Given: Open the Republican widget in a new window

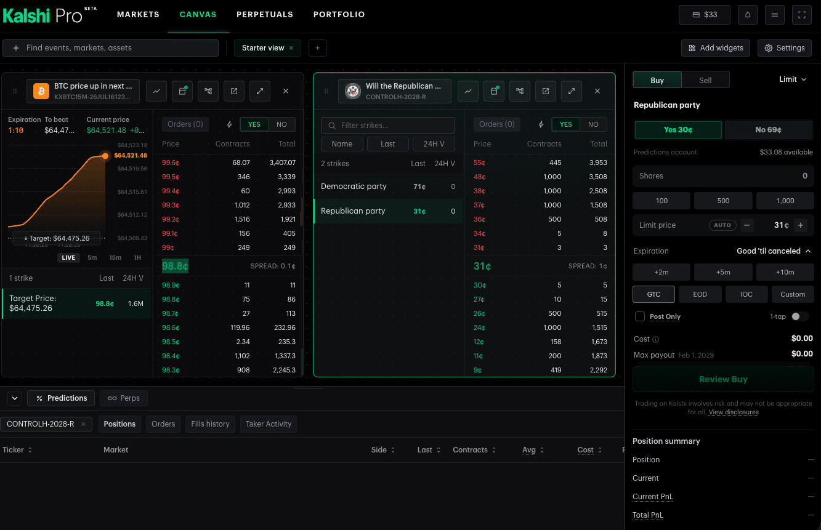Looking at the screenshot, I should tap(546, 91).
